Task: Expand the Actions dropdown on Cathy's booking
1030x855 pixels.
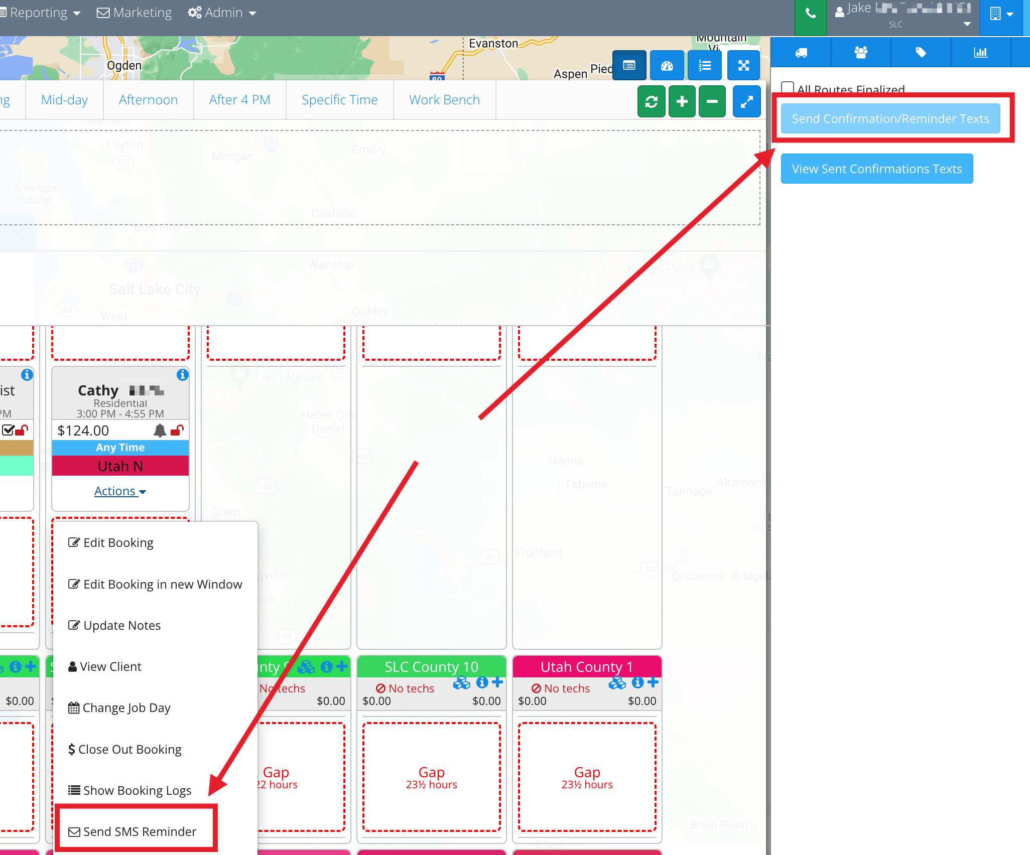Action: [120, 491]
